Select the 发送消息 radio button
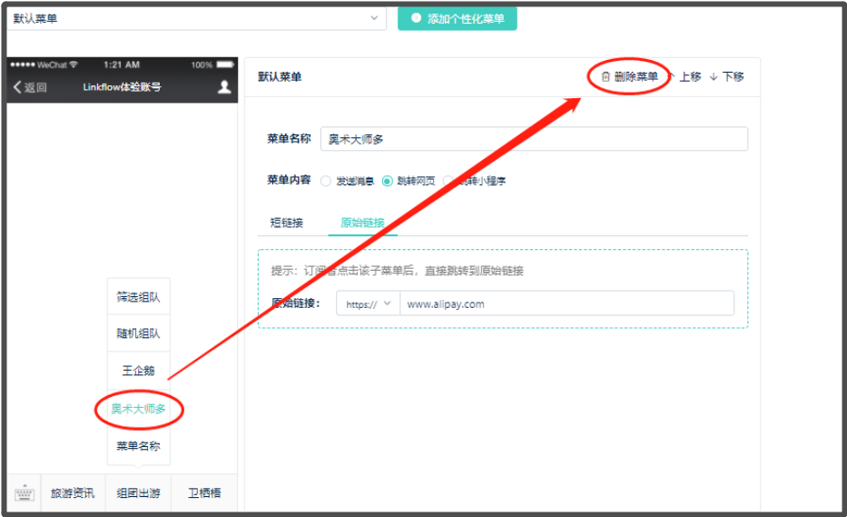This screenshot has height=517, width=847. (326, 181)
